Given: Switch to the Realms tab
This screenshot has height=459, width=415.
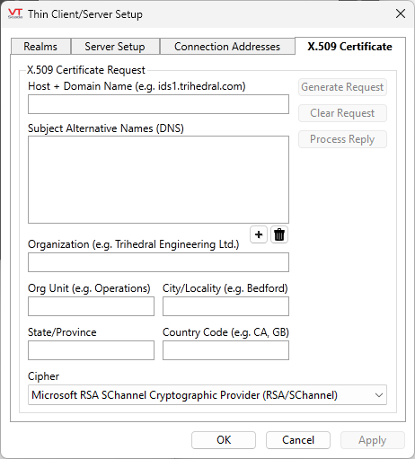Looking at the screenshot, I should (x=40, y=47).
